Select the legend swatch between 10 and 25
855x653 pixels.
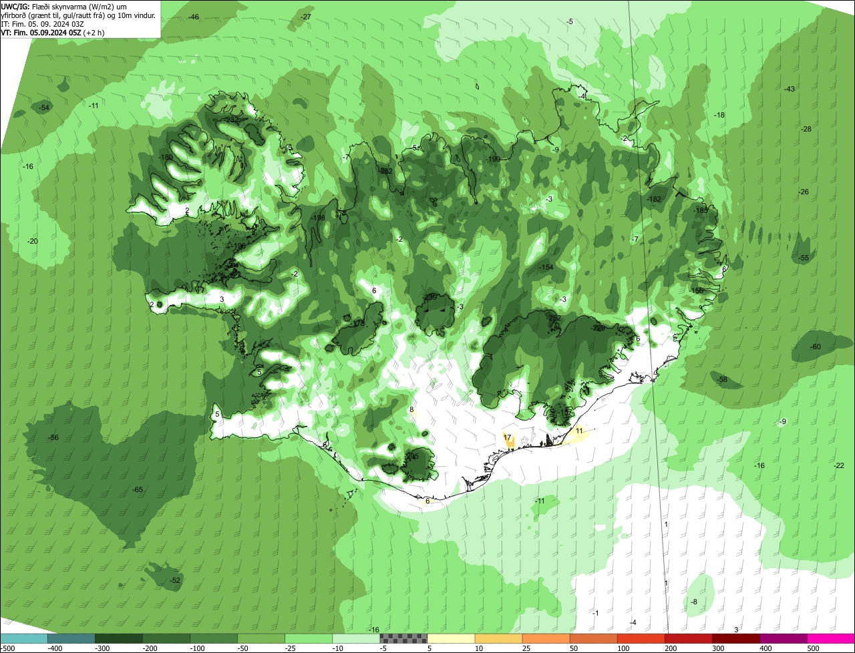coord(498,638)
